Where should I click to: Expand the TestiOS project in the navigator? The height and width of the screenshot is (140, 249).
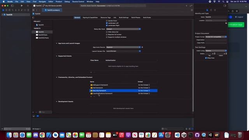[2, 15]
